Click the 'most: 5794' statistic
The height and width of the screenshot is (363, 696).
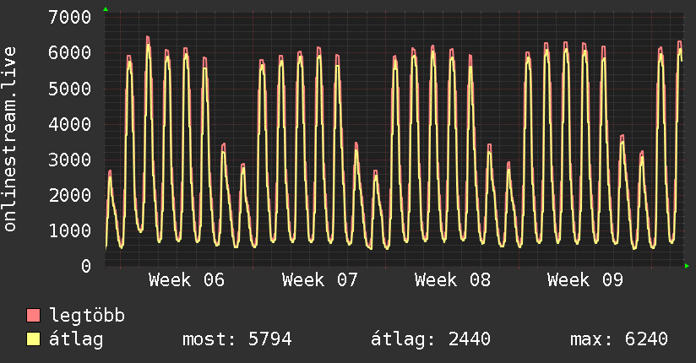tap(237, 339)
